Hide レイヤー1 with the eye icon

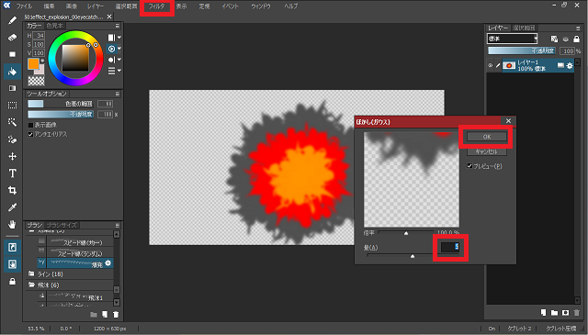490,65
